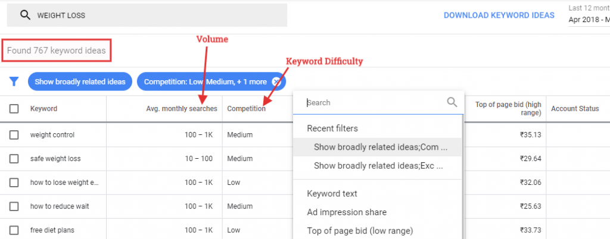Click the Show broadly related ideas chip
This screenshot has width=610, height=239.
pos(80,82)
